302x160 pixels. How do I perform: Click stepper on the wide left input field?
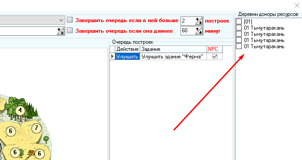pyautogui.click(x=61, y=31)
